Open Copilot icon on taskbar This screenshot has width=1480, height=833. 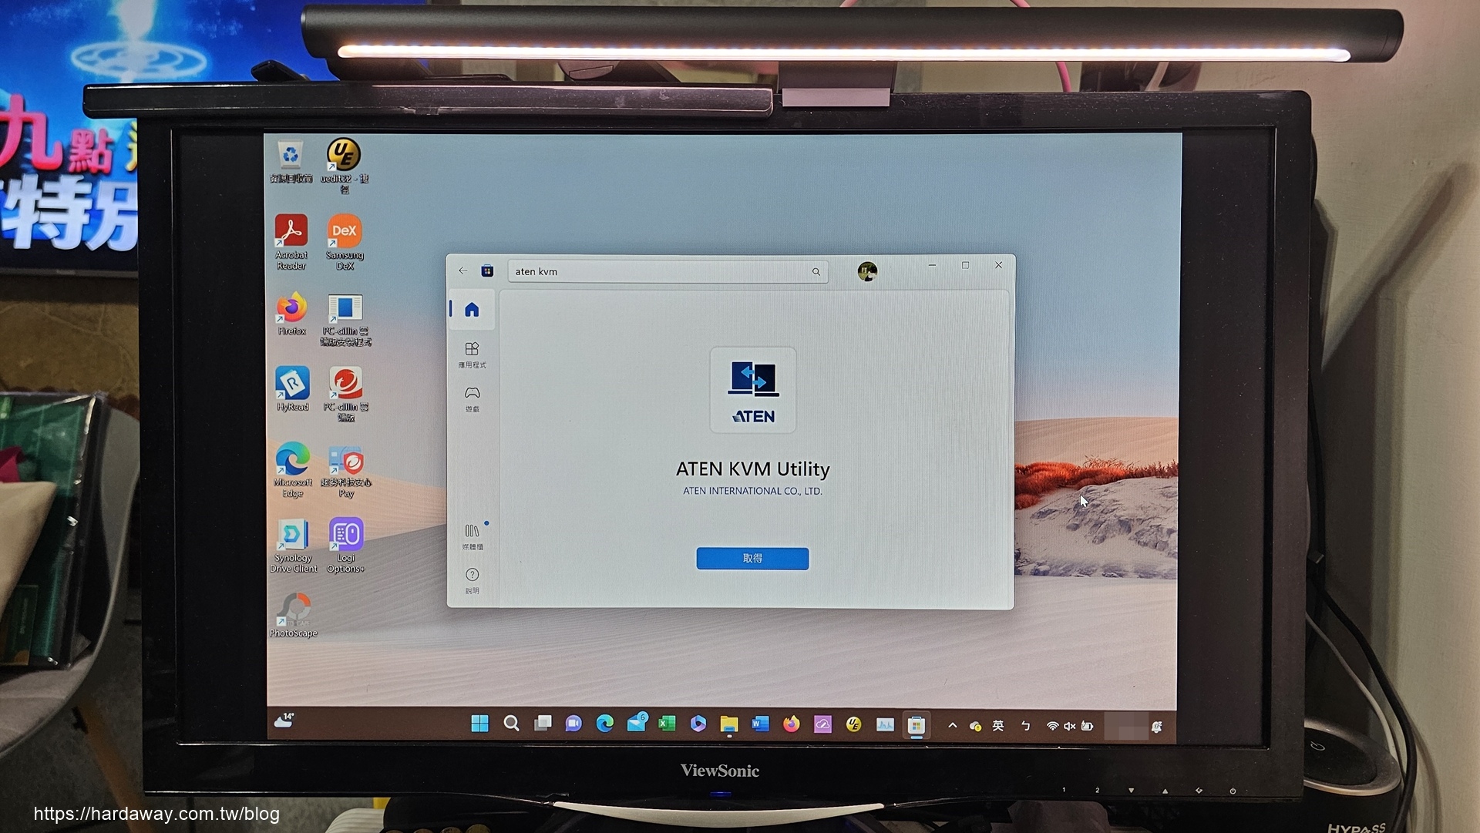point(698,724)
